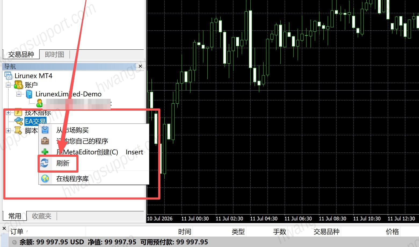Viewport: 419px width, 247px height.
Task: Click the 可用预付款: 99 997.95 text
Action: tap(174, 242)
